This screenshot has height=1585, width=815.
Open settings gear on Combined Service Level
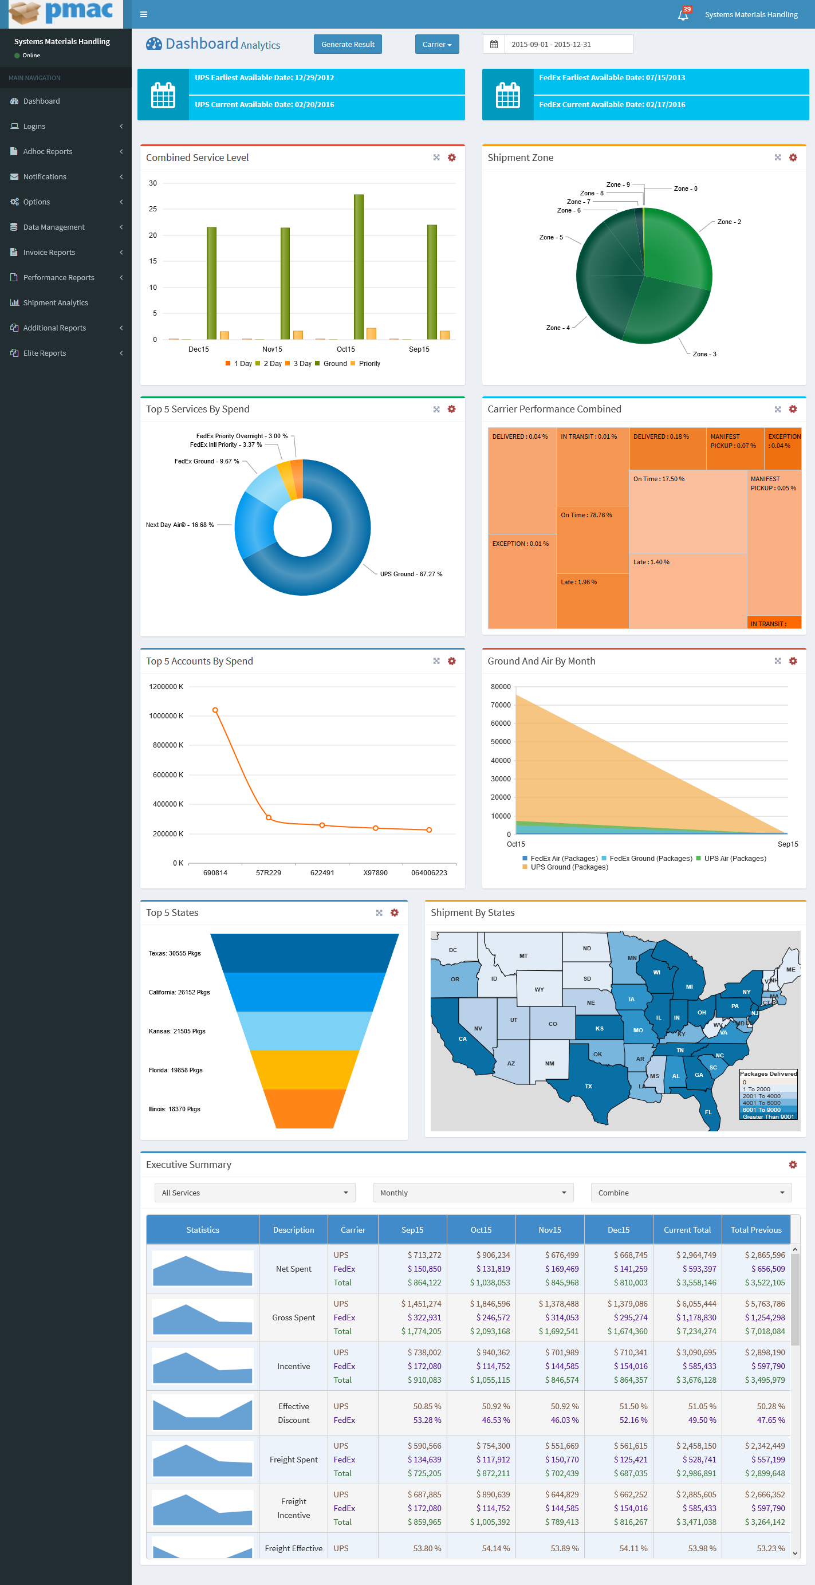pyautogui.click(x=451, y=158)
